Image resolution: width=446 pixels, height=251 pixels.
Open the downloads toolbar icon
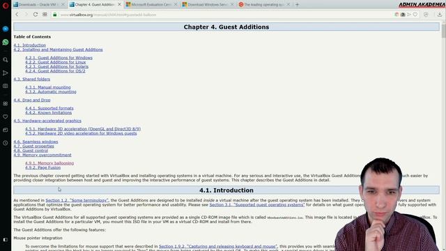point(440,15)
